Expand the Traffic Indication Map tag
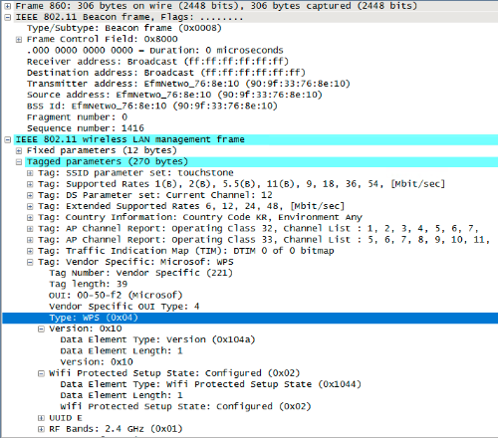The height and width of the screenshot is (438, 498). coord(30,251)
